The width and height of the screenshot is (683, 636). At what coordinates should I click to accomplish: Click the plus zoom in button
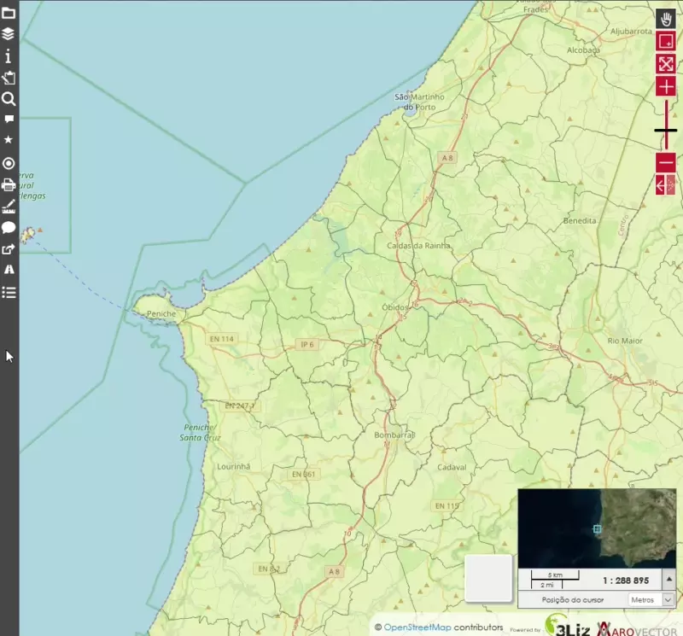[666, 86]
